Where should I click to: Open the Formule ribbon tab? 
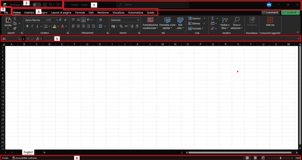80,13
